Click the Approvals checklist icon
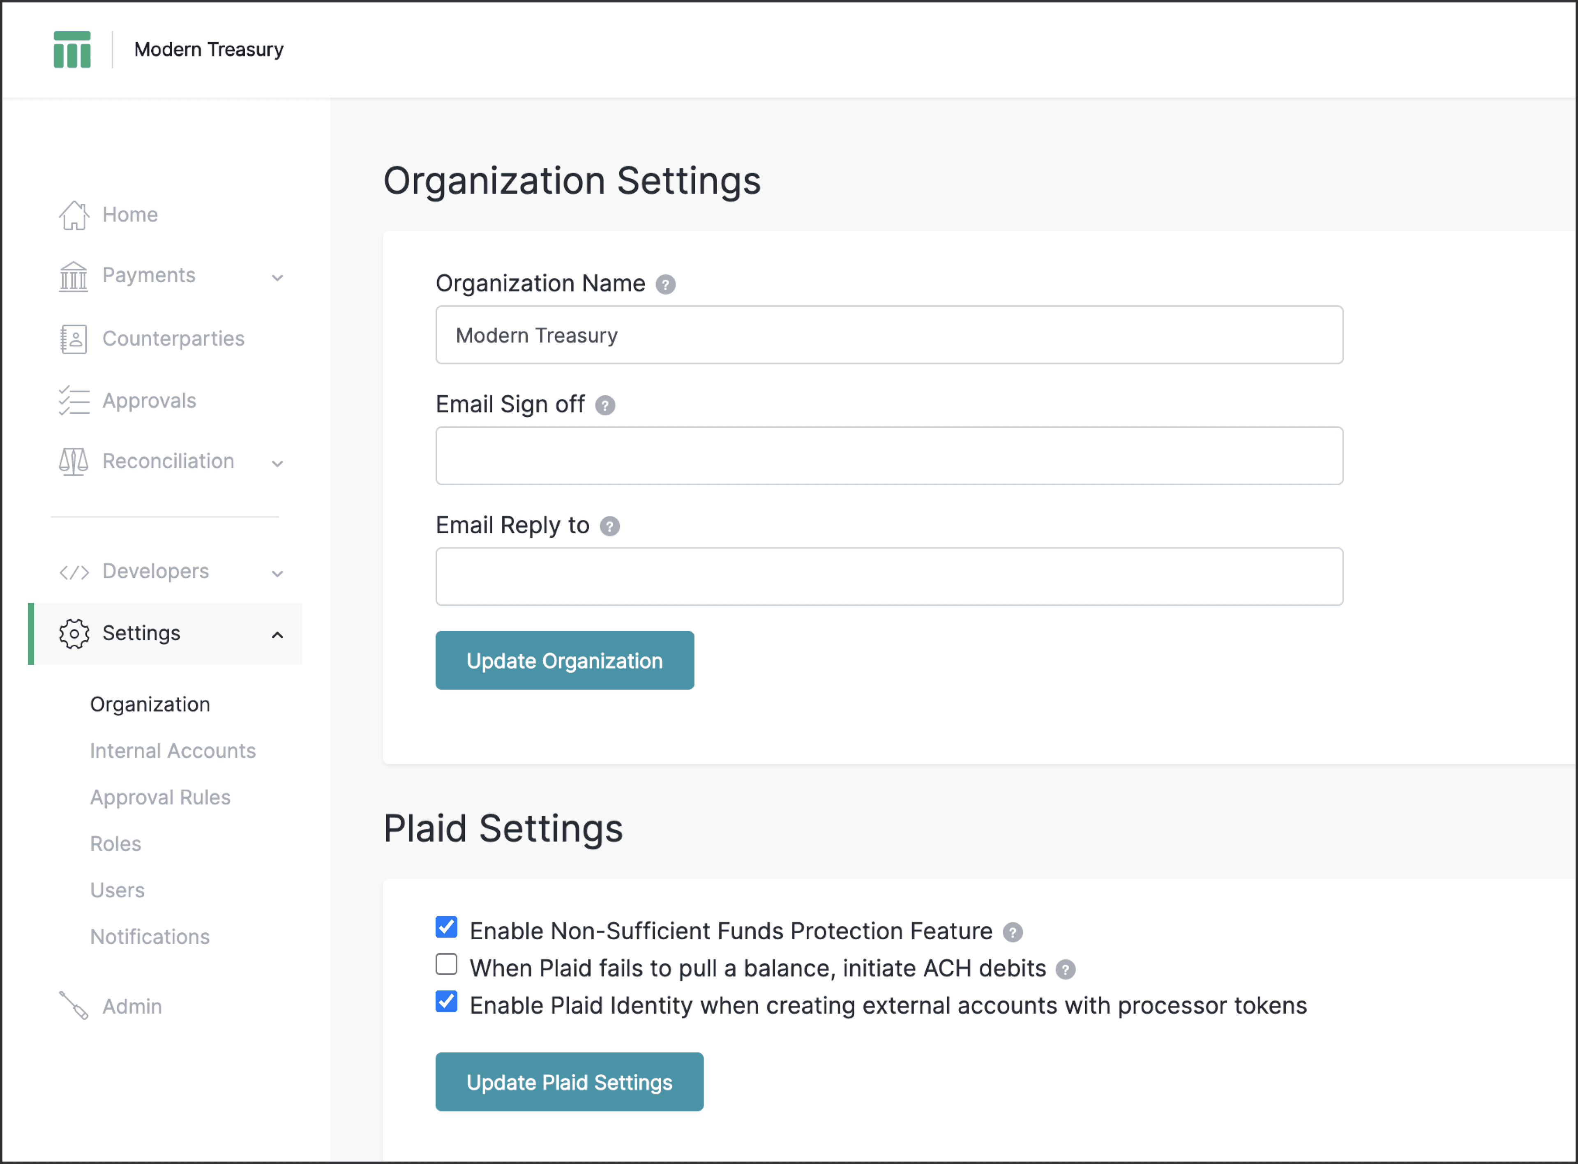Screen dimensions: 1578x1164 [73, 401]
